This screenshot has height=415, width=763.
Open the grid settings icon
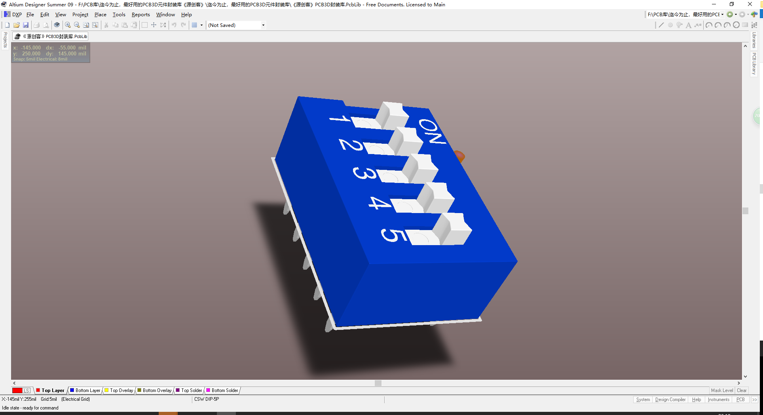tap(194, 25)
